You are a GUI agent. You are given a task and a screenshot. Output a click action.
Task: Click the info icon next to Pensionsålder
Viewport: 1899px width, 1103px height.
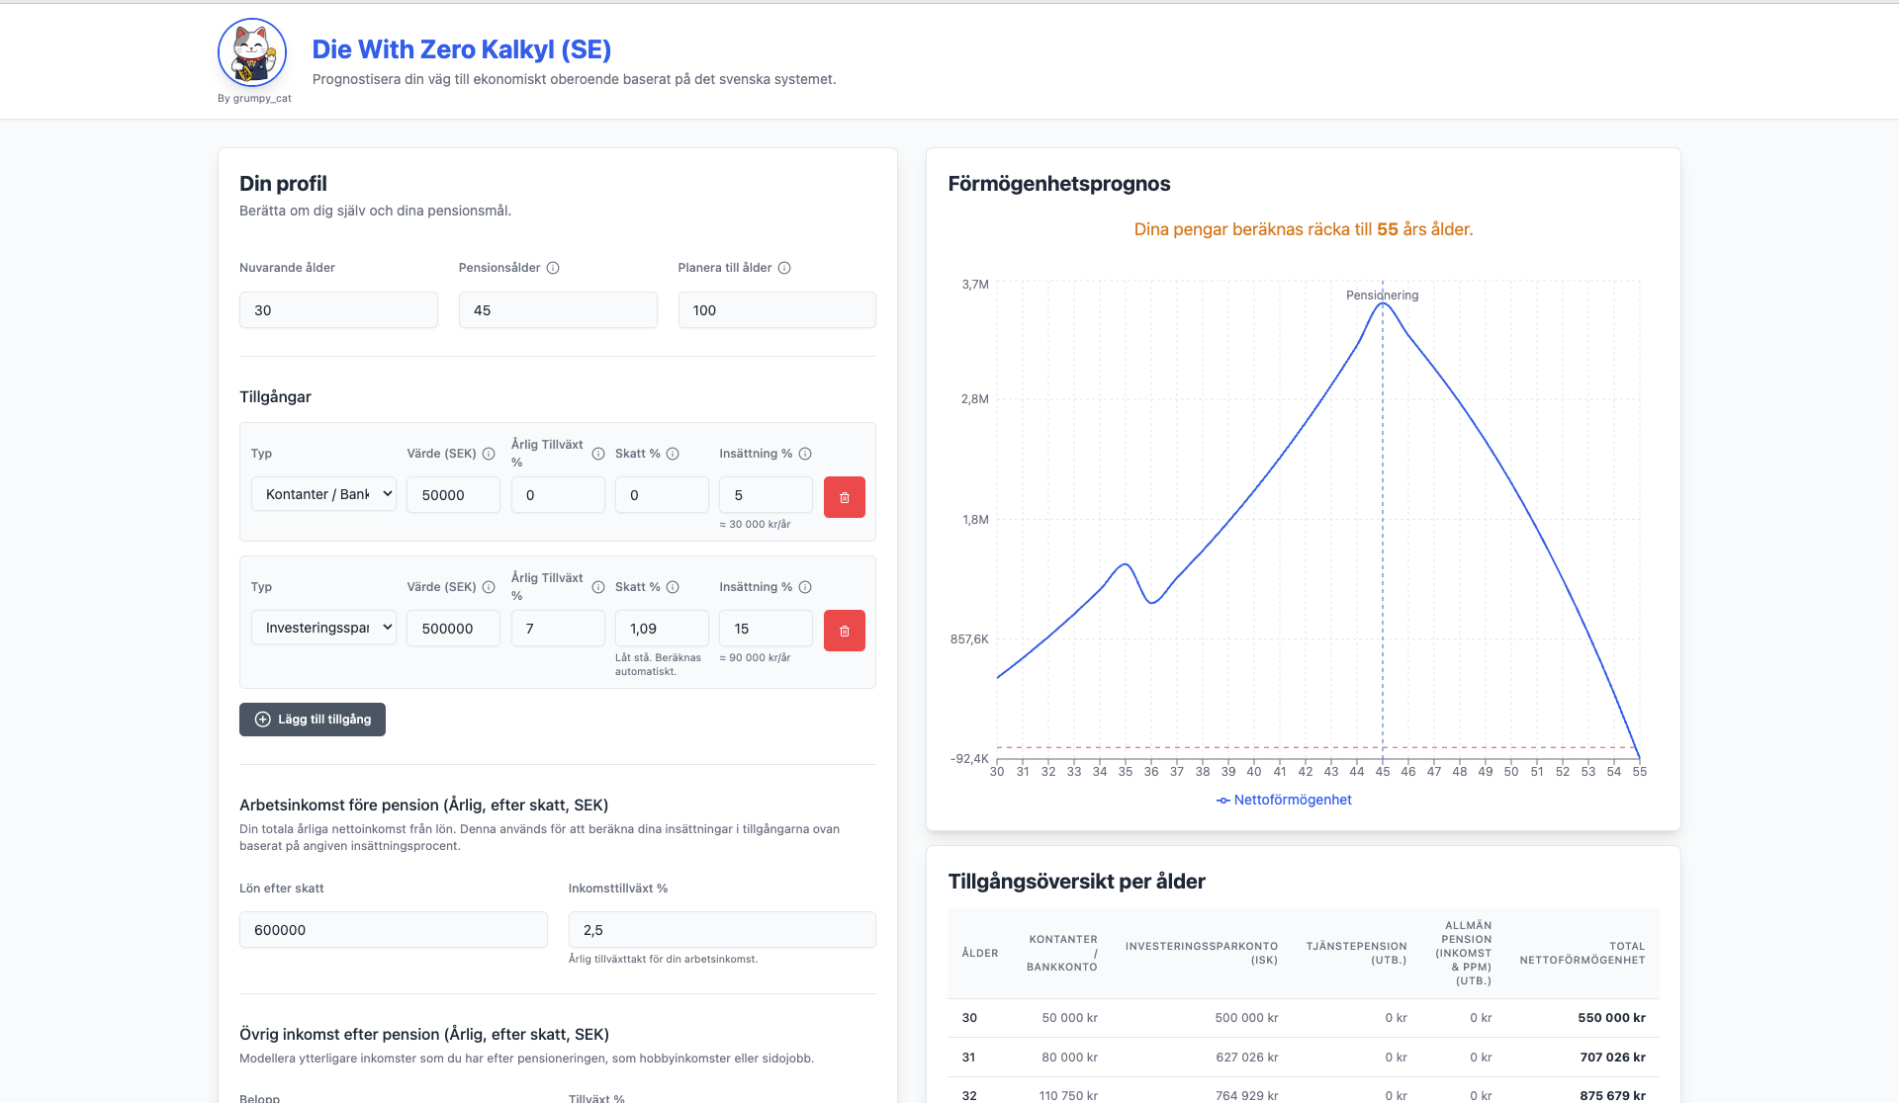pyautogui.click(x=553, y=268)
